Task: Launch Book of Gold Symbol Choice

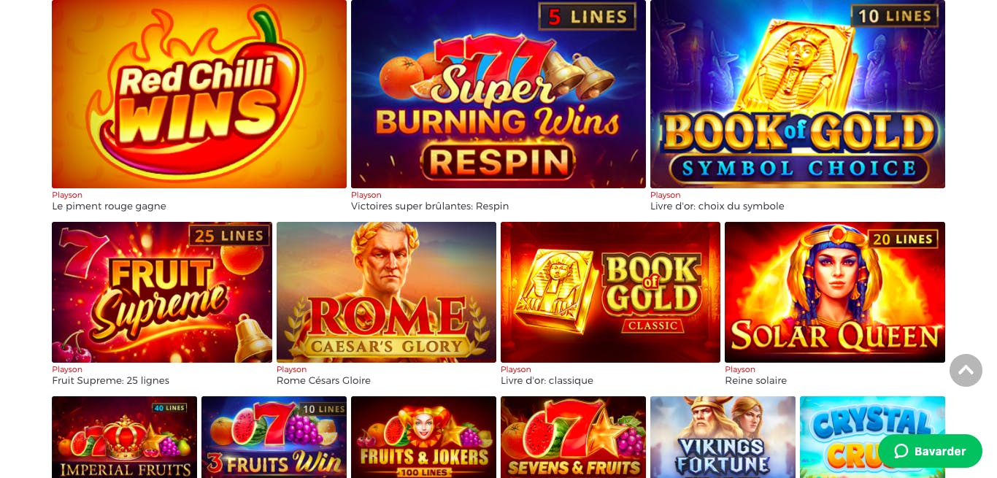Action: (798, 94)
